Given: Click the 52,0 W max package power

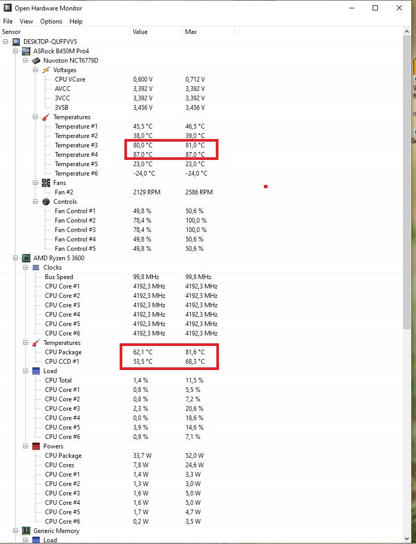Looking at the screenshot, I should (194, 456).
